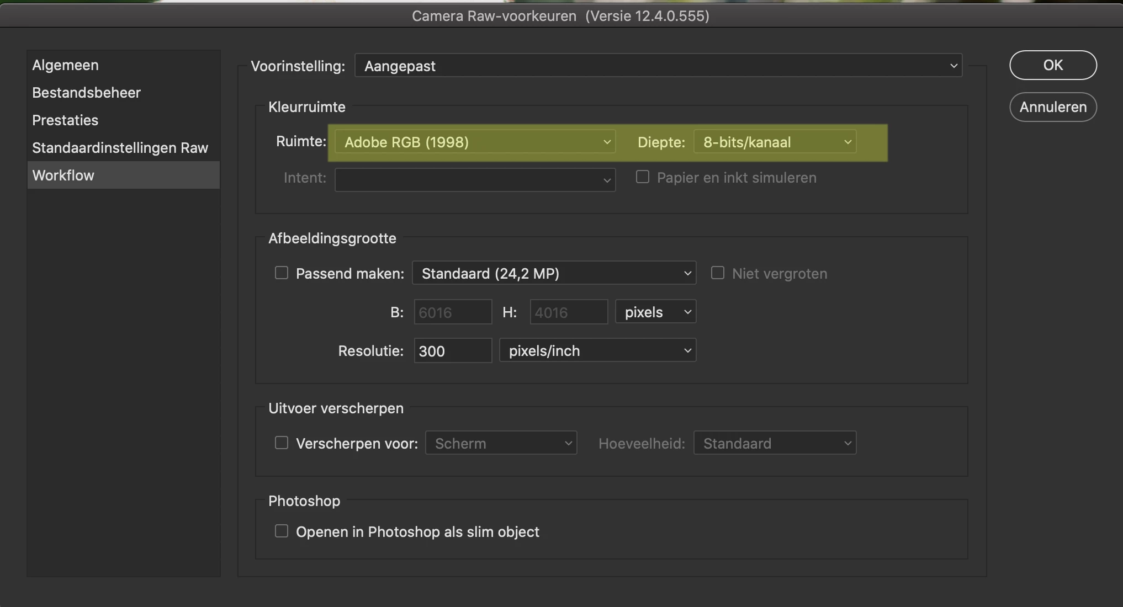Open the Intent rendering dropdown
Viewport: 1123px width, 607px height.
pyautogui.click(x=475, y=180)
